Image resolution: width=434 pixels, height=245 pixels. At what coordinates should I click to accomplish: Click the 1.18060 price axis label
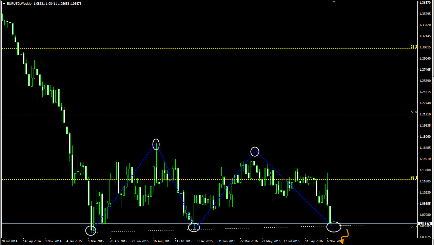(x=425, y=137)
